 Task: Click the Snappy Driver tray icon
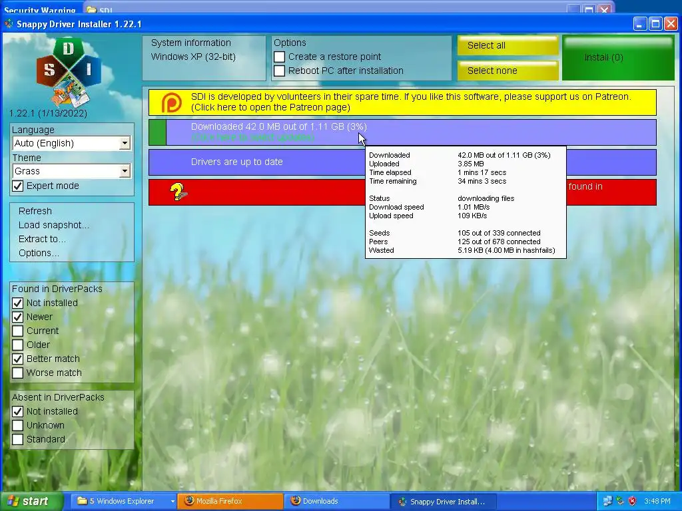click(x=620, y=501)
